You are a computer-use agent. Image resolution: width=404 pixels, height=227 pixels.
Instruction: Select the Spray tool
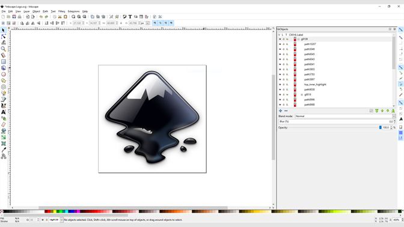4,118
